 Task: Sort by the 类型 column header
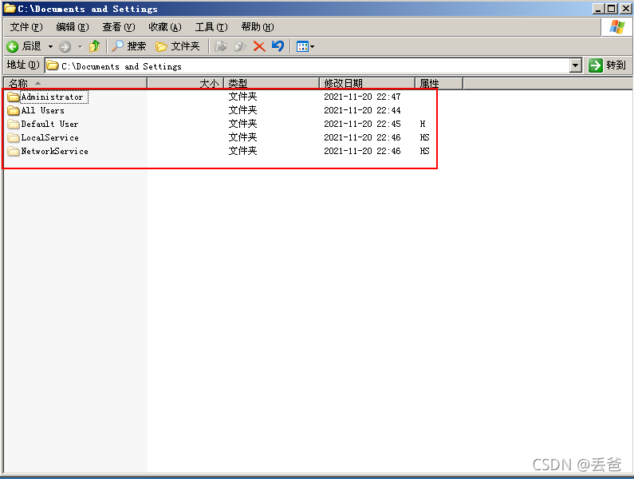272,83
